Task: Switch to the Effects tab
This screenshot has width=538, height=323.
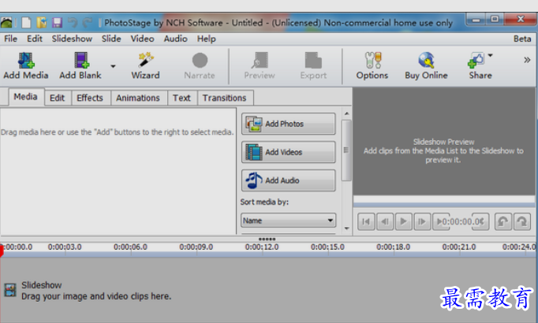Action: coord(90,98)
